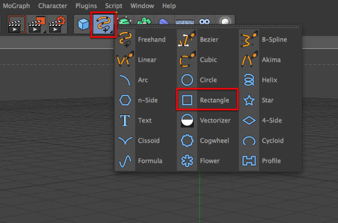Open the Script menu
The height and width of the screenshot is (223, 338).
point(114,6)
